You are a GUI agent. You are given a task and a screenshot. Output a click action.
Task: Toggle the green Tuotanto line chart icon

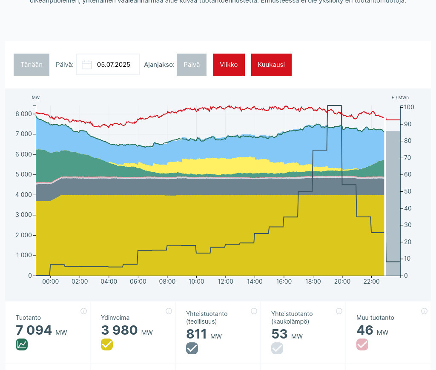pos(22,344)
